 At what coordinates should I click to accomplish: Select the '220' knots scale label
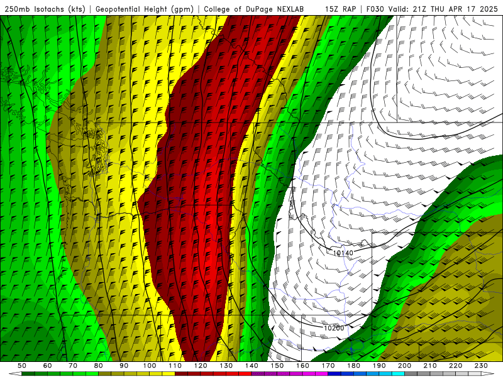pyautogui.click(x=456, y=366)
